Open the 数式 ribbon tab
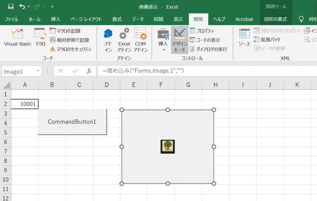Image resolution: width=317 pixels, height=201 pixels. [117, 19]
